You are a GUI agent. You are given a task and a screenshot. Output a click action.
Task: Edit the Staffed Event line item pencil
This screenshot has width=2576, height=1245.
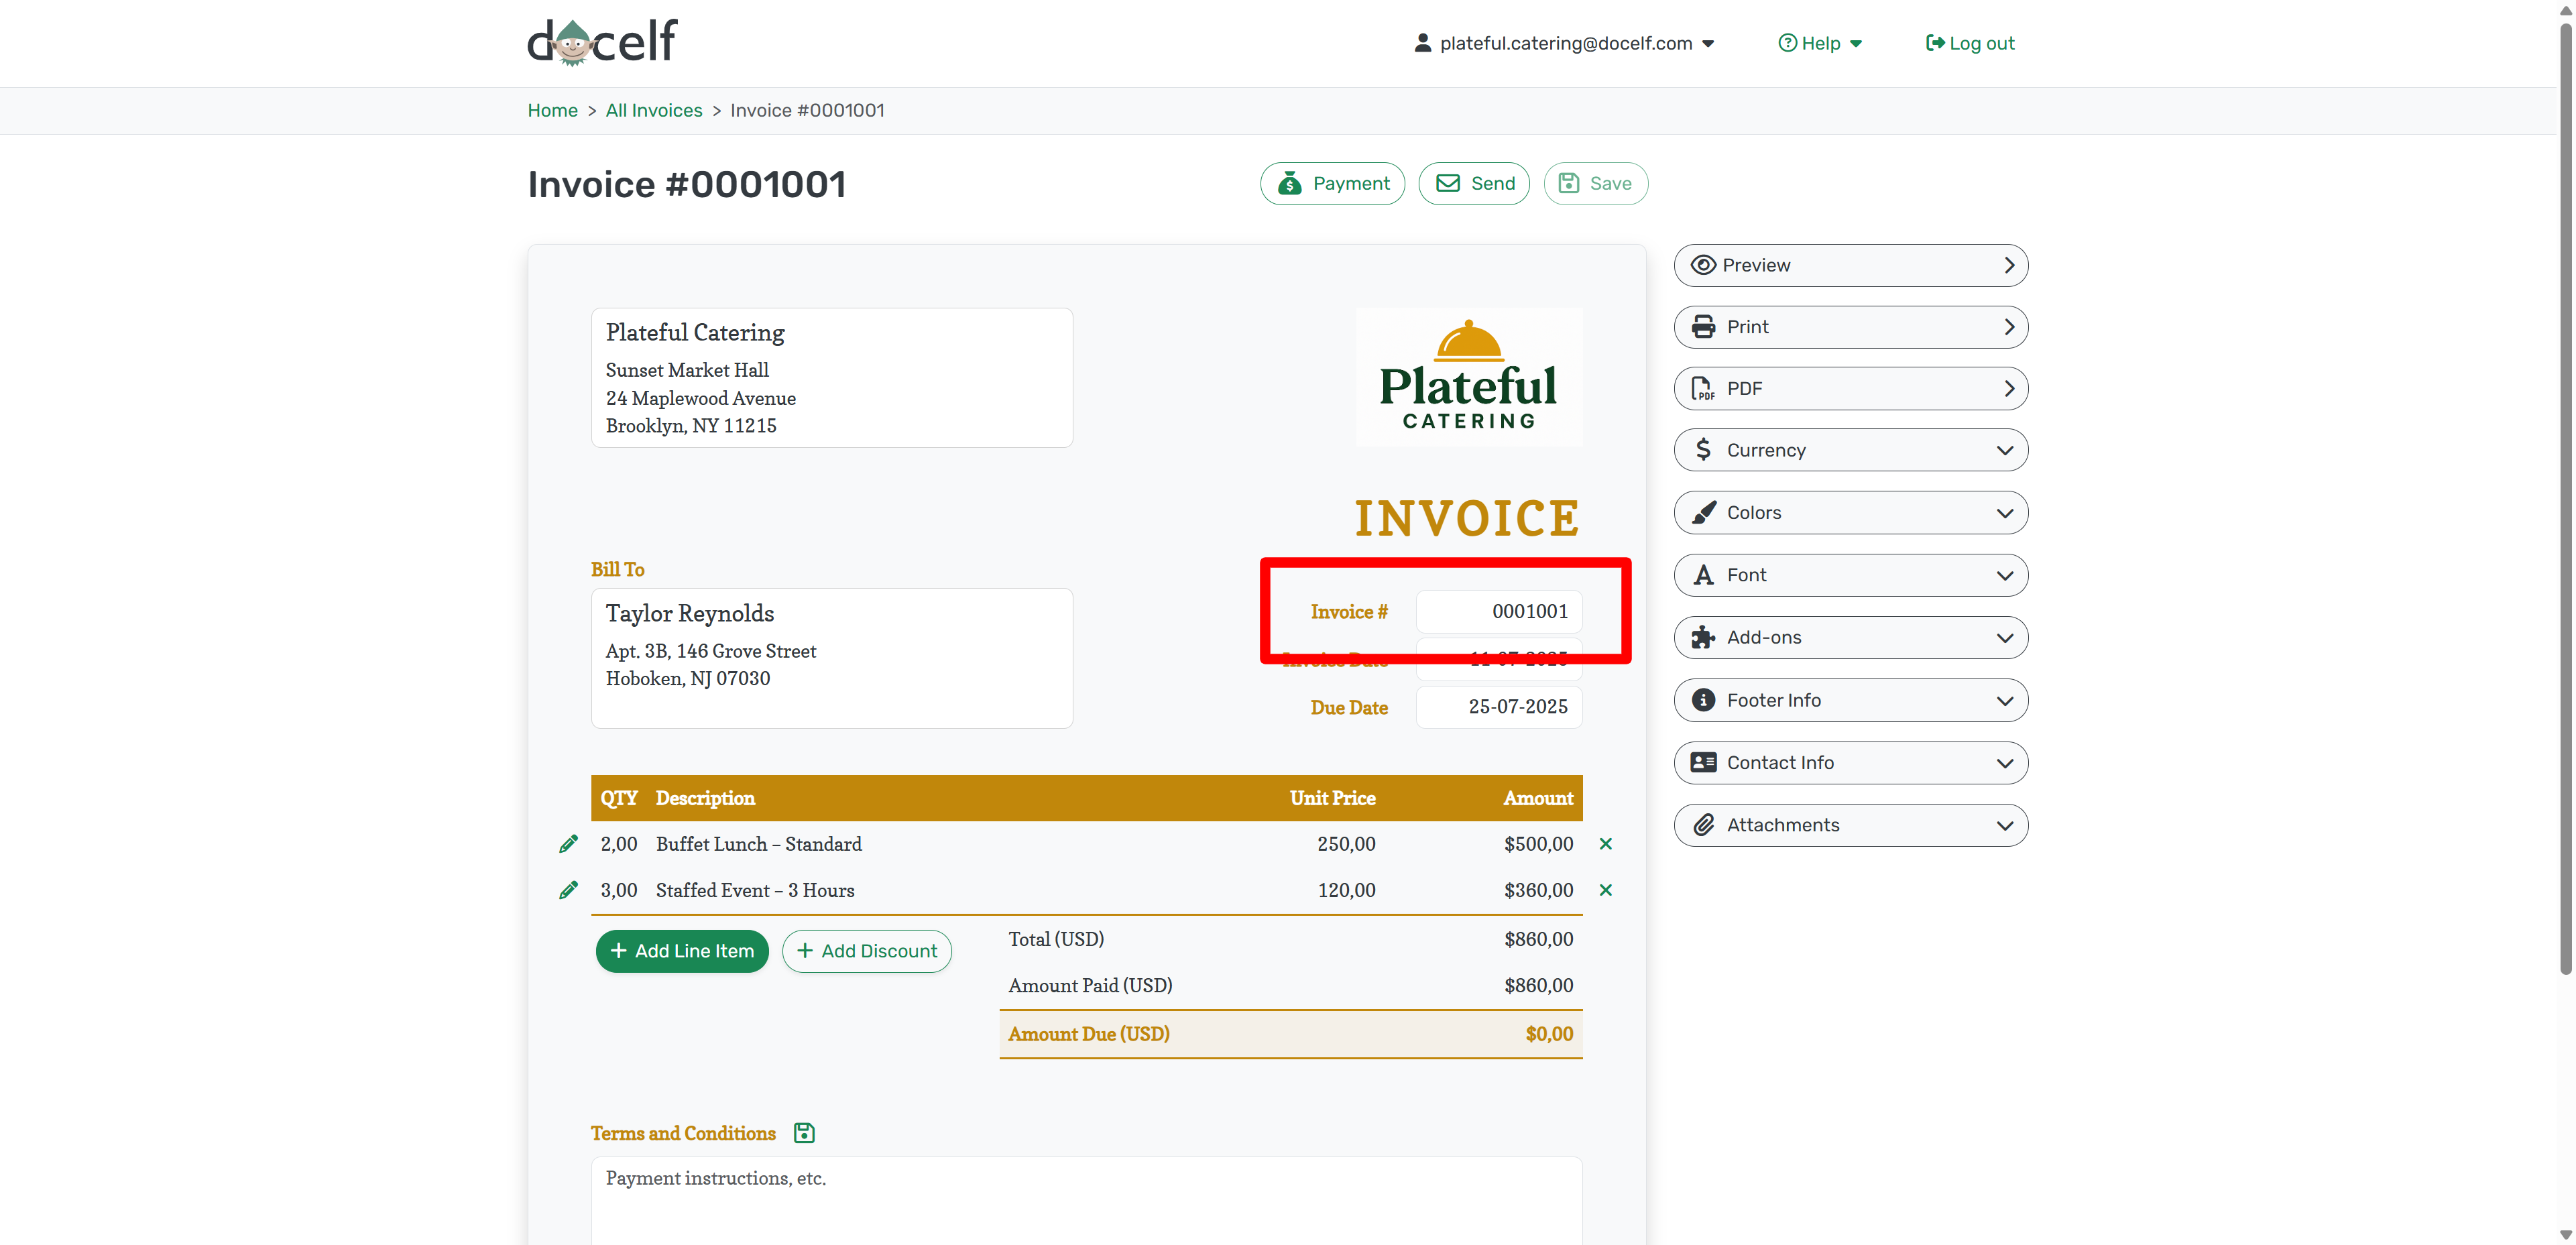tap(568, 890)
